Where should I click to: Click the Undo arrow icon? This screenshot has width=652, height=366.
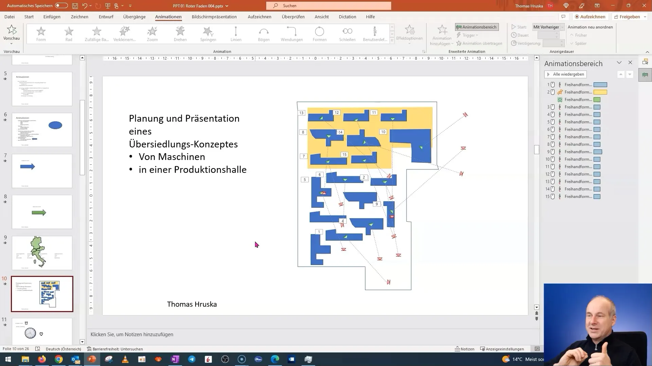pyautogui.click(x=85, y=6)
